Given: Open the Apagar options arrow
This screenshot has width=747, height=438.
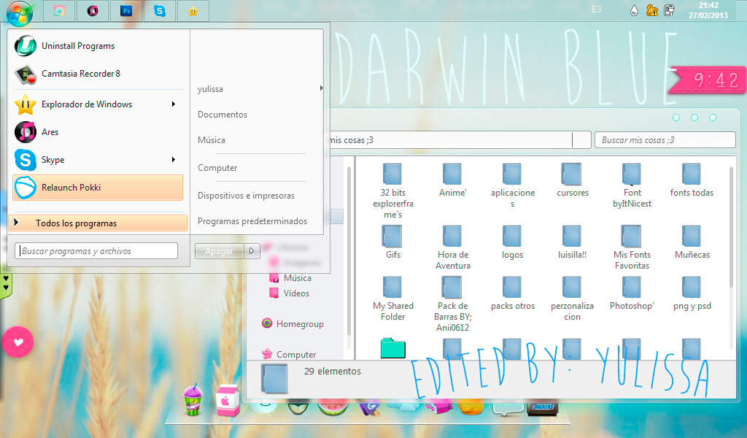Looking at the screenshot, I should coord(252,250).
